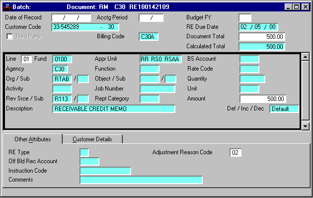Image resolution: width=313 pixels, height=198 pixels.
Task: Click the Object Sub field
Action: pos(170,79)
